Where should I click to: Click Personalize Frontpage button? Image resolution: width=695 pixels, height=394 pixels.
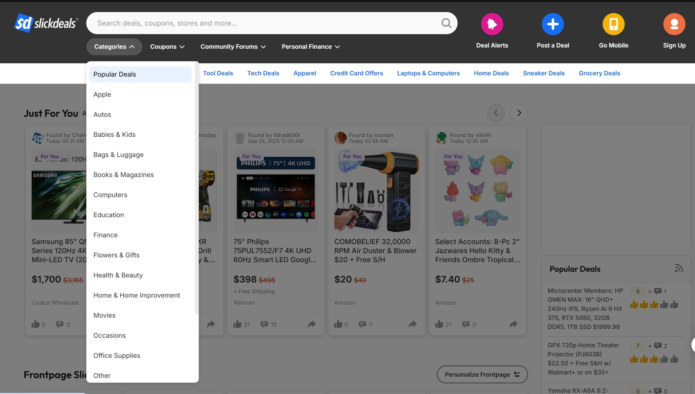tap(482, 374)
